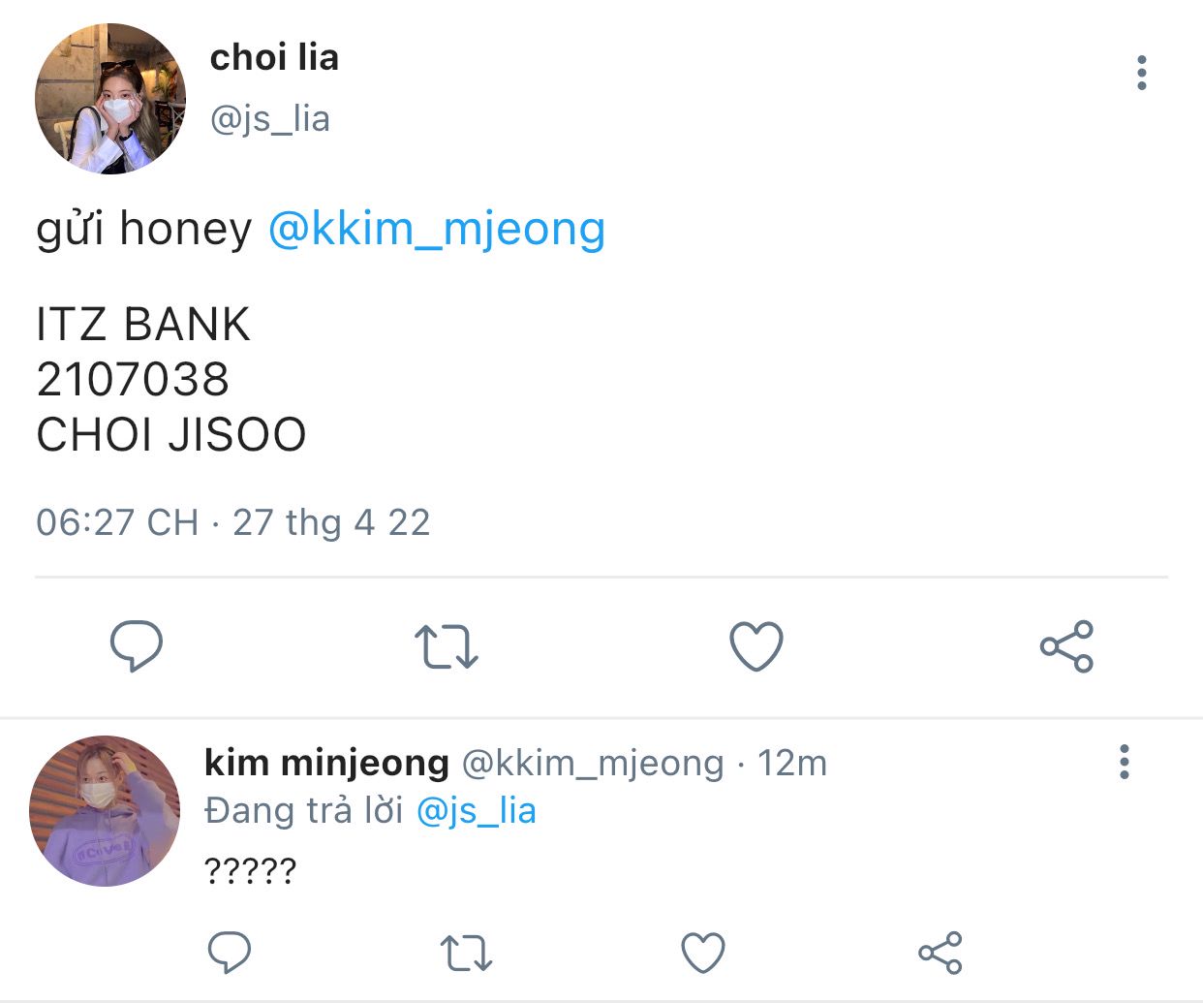The width and height of the screenshot is (1203, 1003).
Task: Open kim minjeong display name profile
Action: point(327,763)
